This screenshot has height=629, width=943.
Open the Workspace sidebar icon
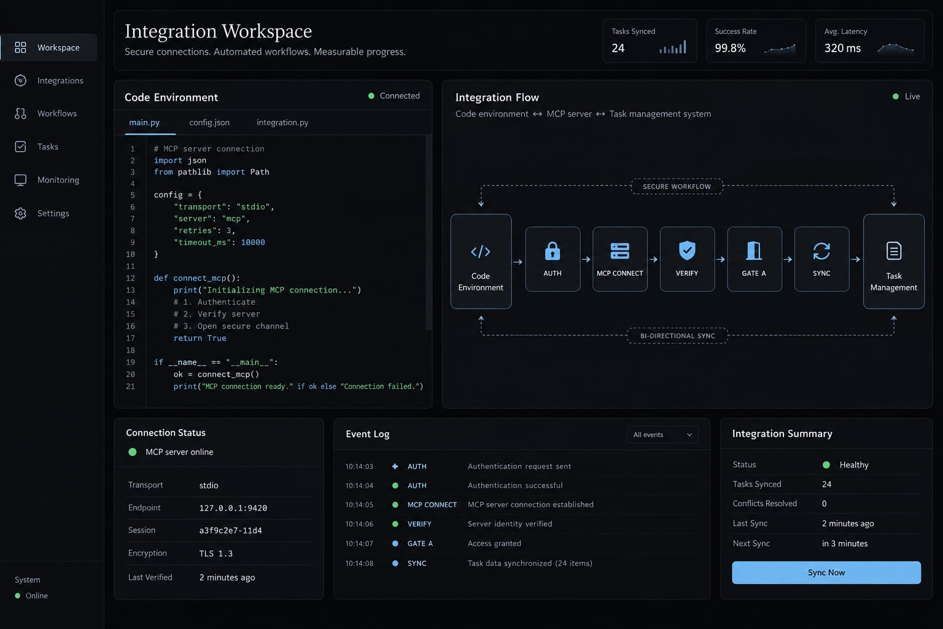20,47
